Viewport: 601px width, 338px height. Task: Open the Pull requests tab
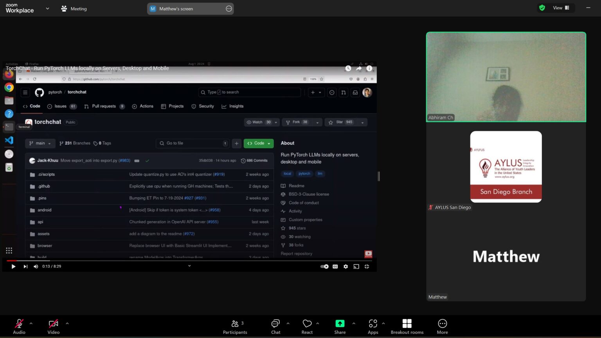pos(104,106)
